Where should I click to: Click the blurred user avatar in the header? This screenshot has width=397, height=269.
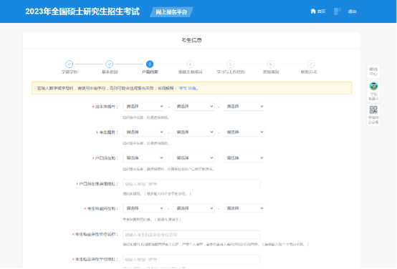coord(338,11)
